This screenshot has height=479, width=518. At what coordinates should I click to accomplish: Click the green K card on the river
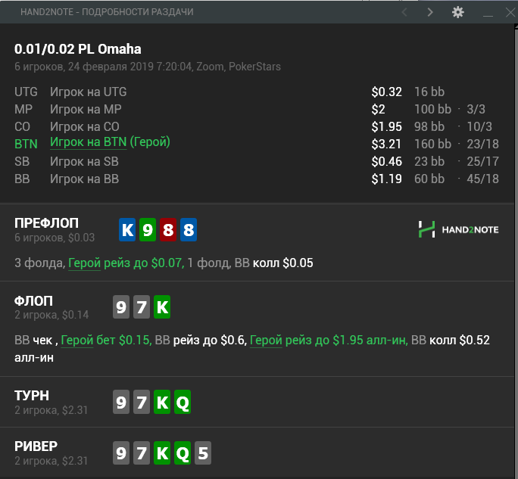pyautogui.click(x=162, y=453)
